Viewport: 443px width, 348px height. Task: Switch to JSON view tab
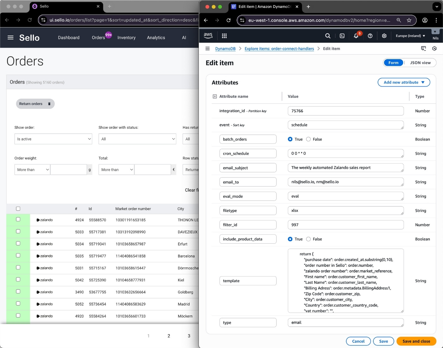(421, 63)
